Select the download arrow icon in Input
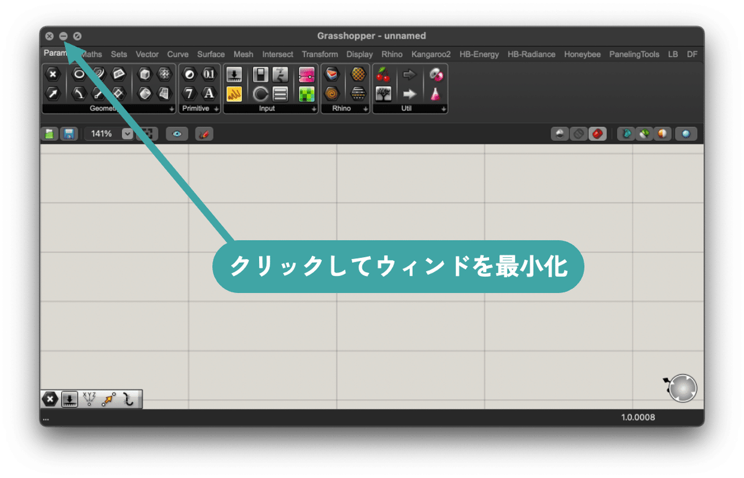Screen dimensions: 744x478 coord(234,74)
